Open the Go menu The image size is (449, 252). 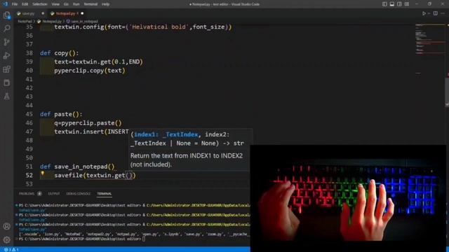[x=66, y=4]
